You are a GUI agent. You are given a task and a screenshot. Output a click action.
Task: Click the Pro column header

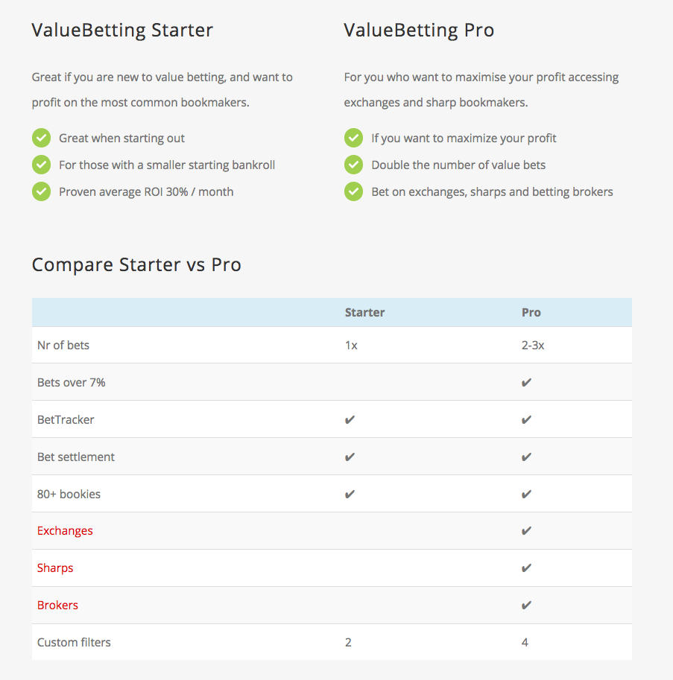(531, 312)
